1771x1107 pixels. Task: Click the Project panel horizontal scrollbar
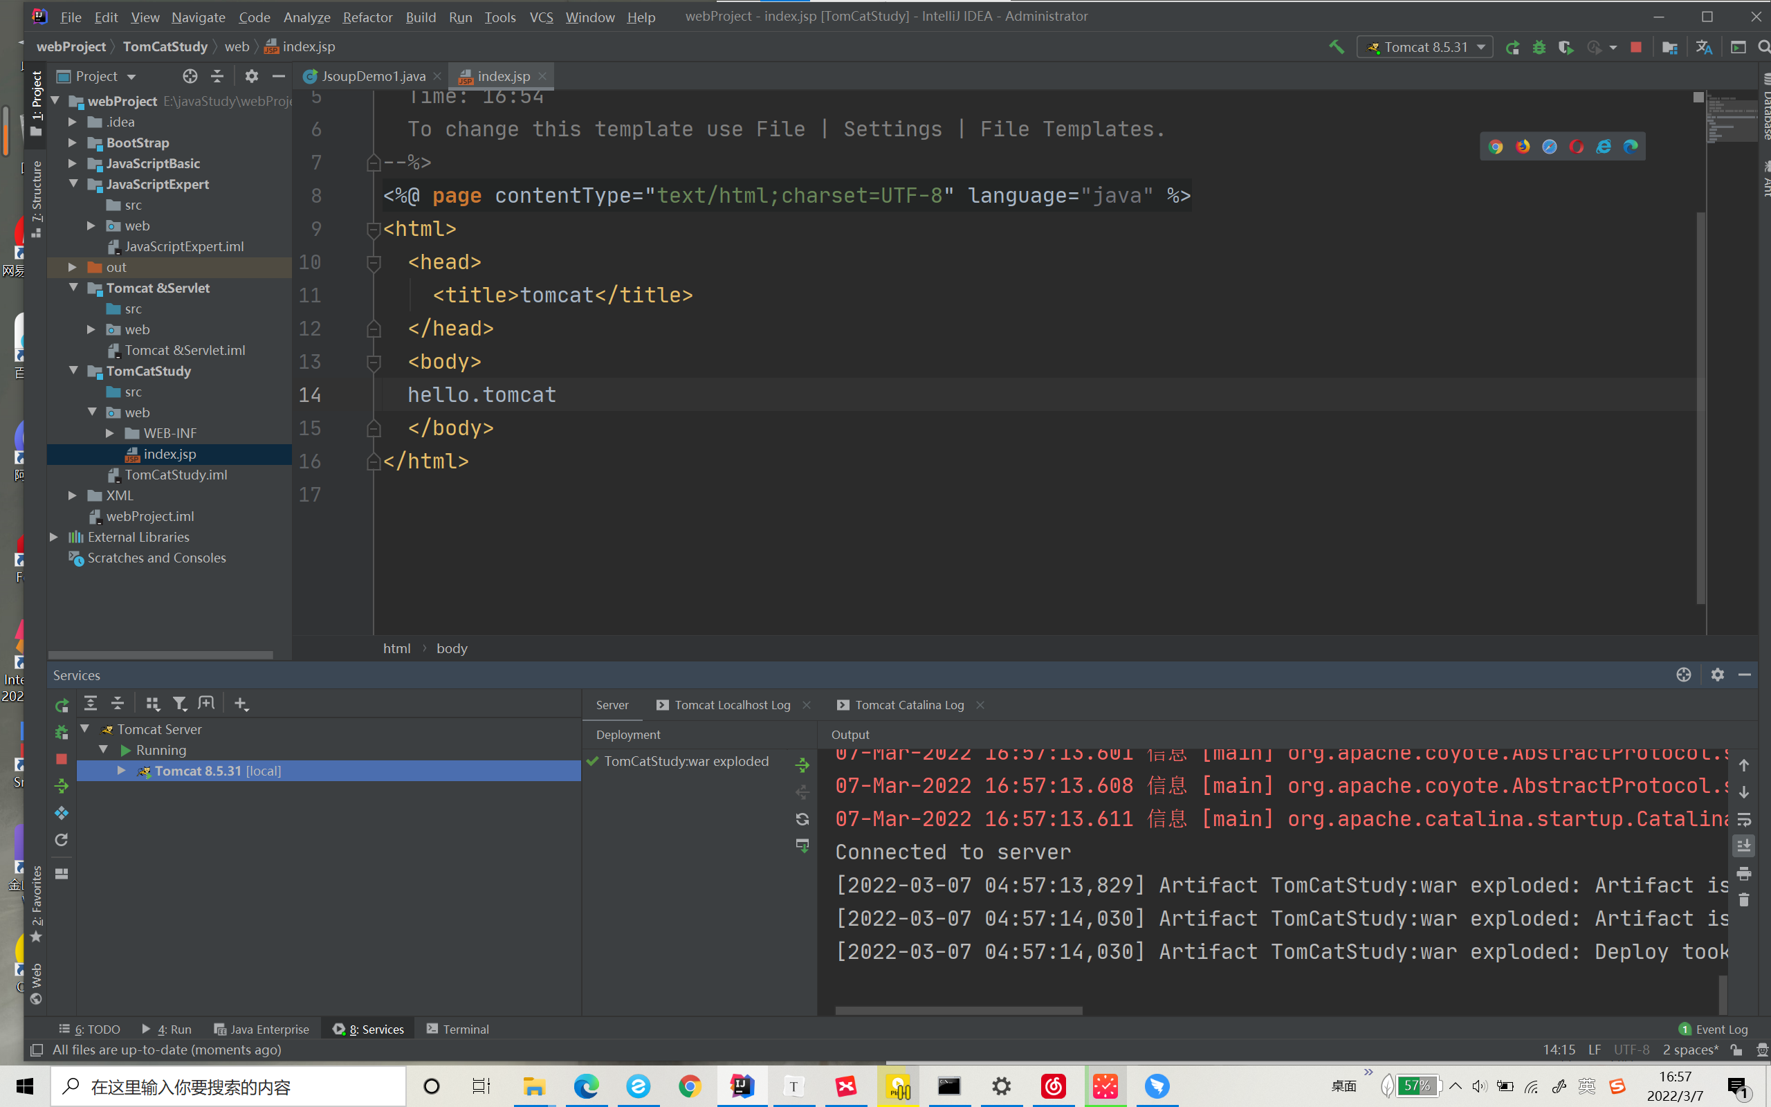[x=160, y=655]
